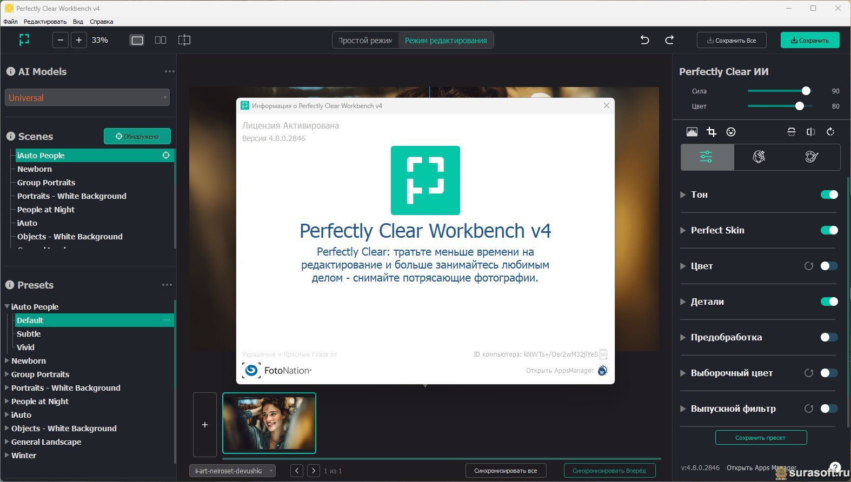Screen dimensions: 851x482
Task: Click the Сохранить пресет button
Action: (x=761, y=438)
